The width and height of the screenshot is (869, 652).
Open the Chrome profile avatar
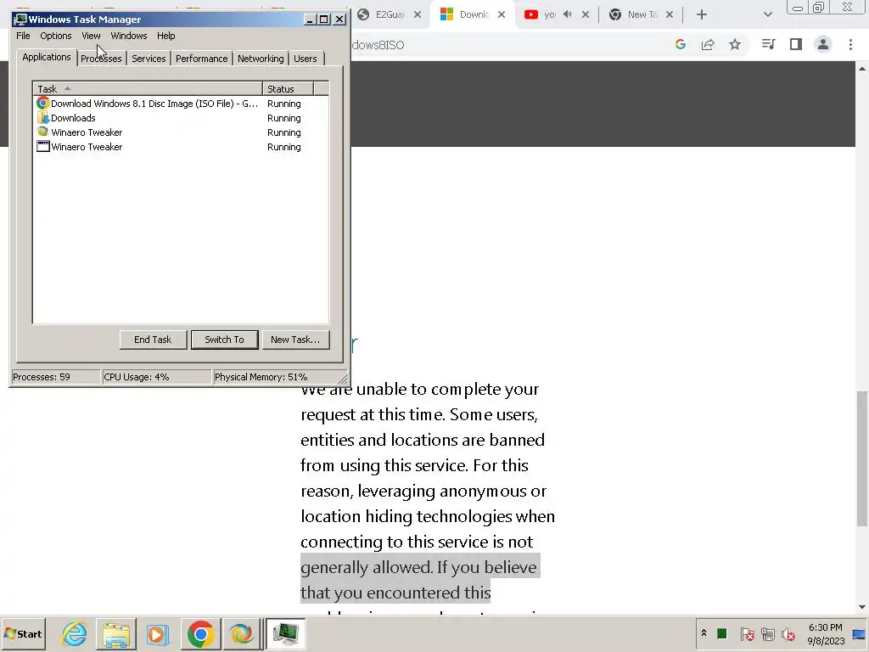pos(823,44)
